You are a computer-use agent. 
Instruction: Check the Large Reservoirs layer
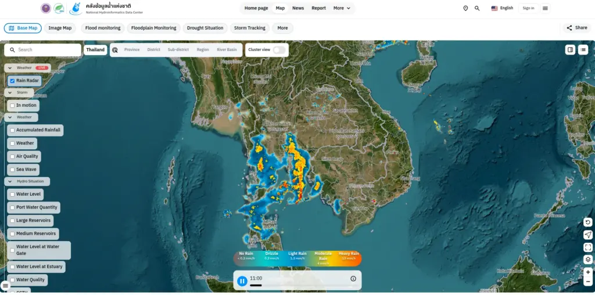click(13, 221)
